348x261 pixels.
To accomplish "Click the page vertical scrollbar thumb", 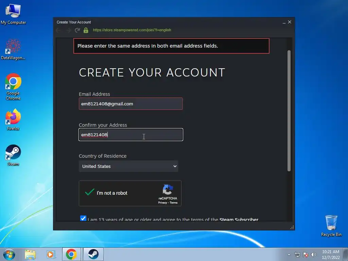I will [x=289, y=111].
